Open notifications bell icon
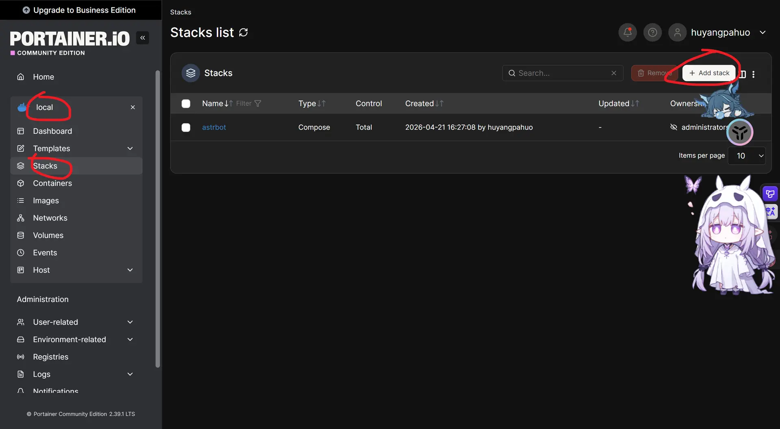The image size is (780, 429). pos(628,32)
